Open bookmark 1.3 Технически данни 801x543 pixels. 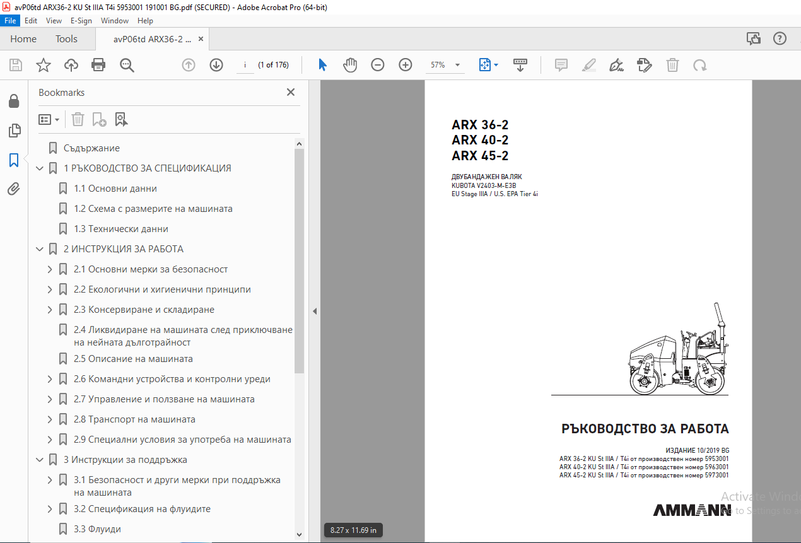pos(121,229)
